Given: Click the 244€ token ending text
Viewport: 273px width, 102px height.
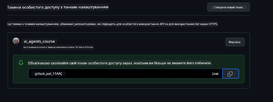Looking at the screenshot, I should pyautogui.click(x=215, y=74).
